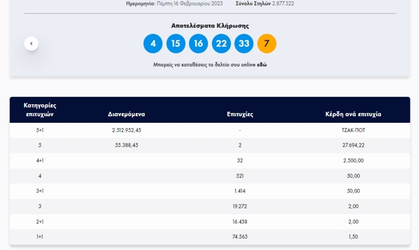
Task: Select the 74.565 winners count
Action: click(240, 236)
